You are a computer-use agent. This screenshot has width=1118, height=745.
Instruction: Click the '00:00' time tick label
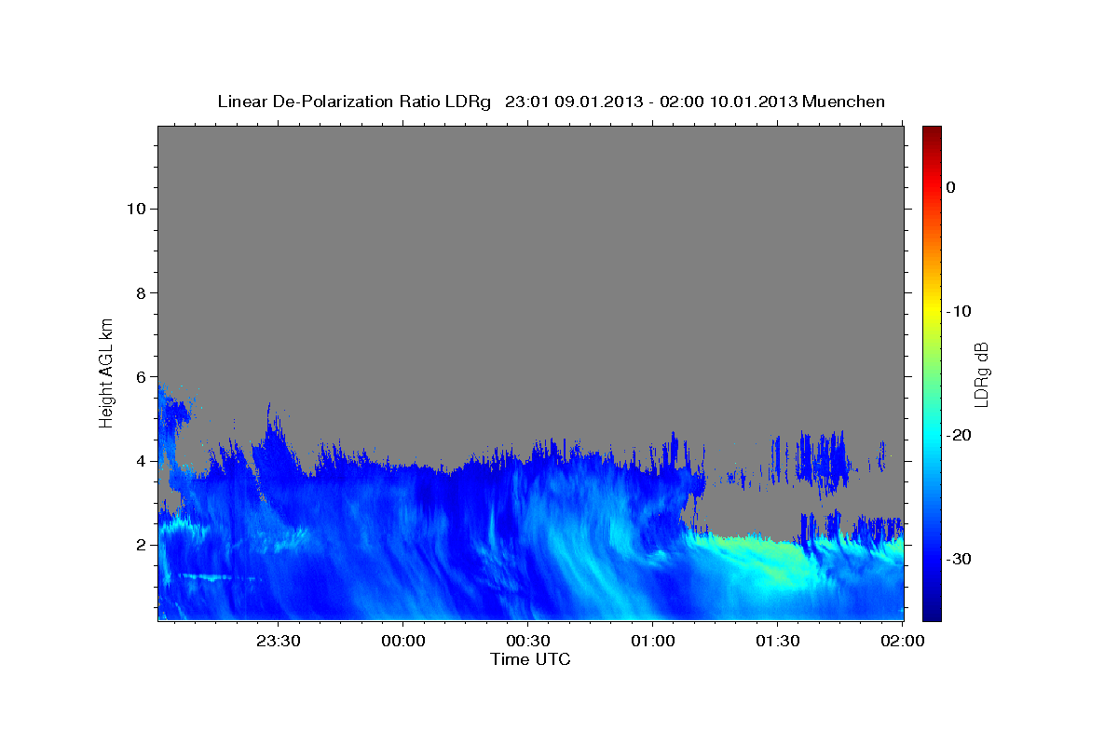click(x=403, y=641)
